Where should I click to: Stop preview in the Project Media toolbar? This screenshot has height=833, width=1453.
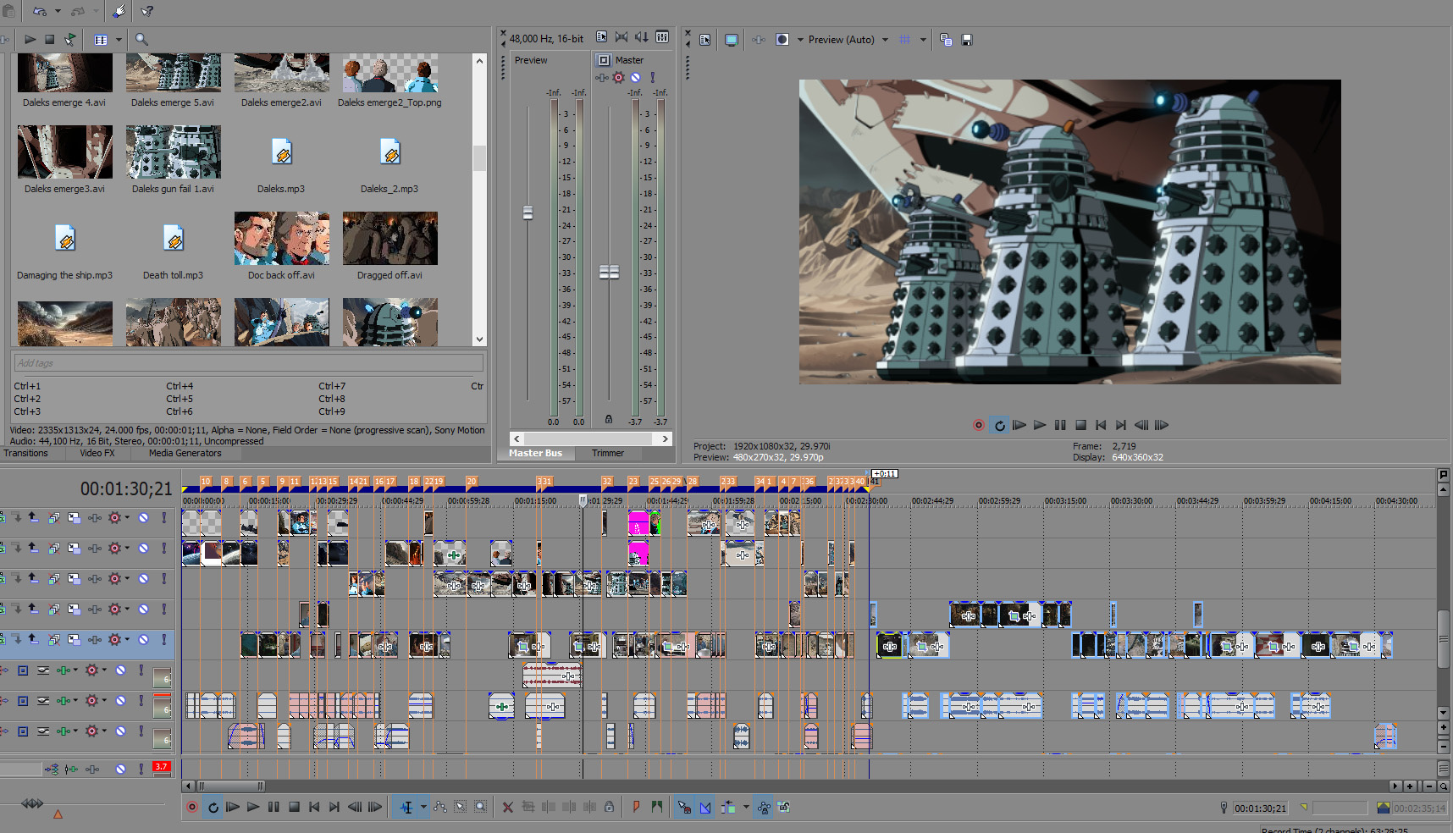(x=50, y=39)
